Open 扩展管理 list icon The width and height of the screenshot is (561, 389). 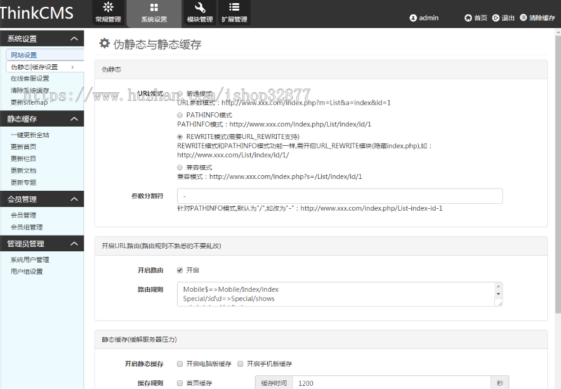click(234, 13)
